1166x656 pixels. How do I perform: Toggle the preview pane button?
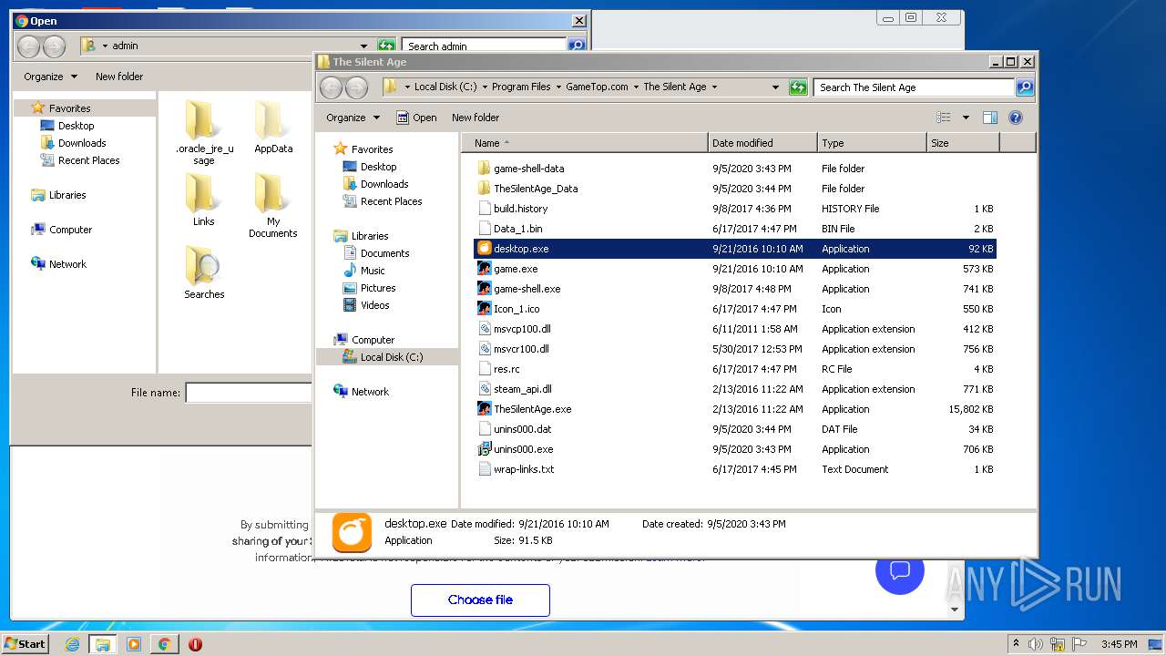[990, 118]
